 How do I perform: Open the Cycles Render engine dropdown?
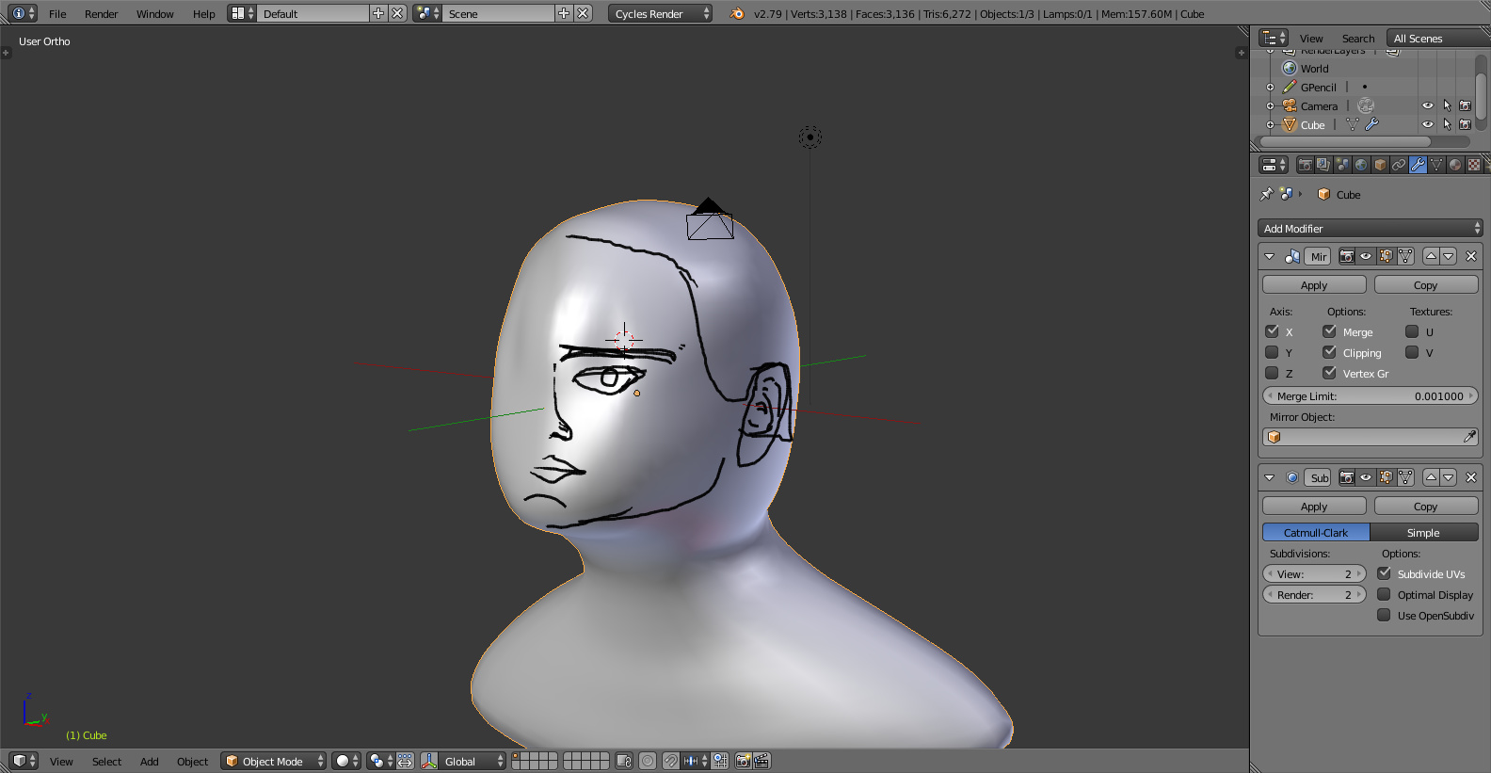tap(660, 13)
